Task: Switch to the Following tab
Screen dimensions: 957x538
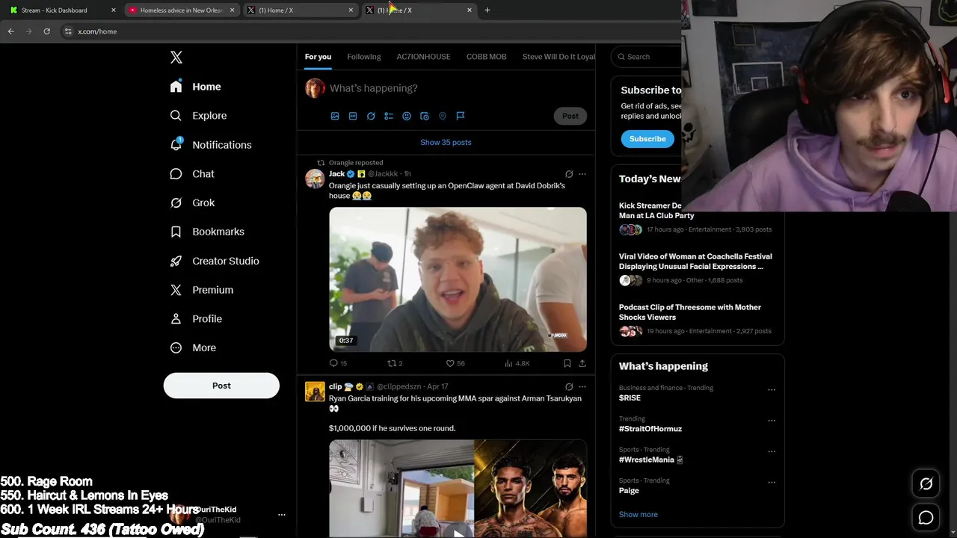Action: 364,57
